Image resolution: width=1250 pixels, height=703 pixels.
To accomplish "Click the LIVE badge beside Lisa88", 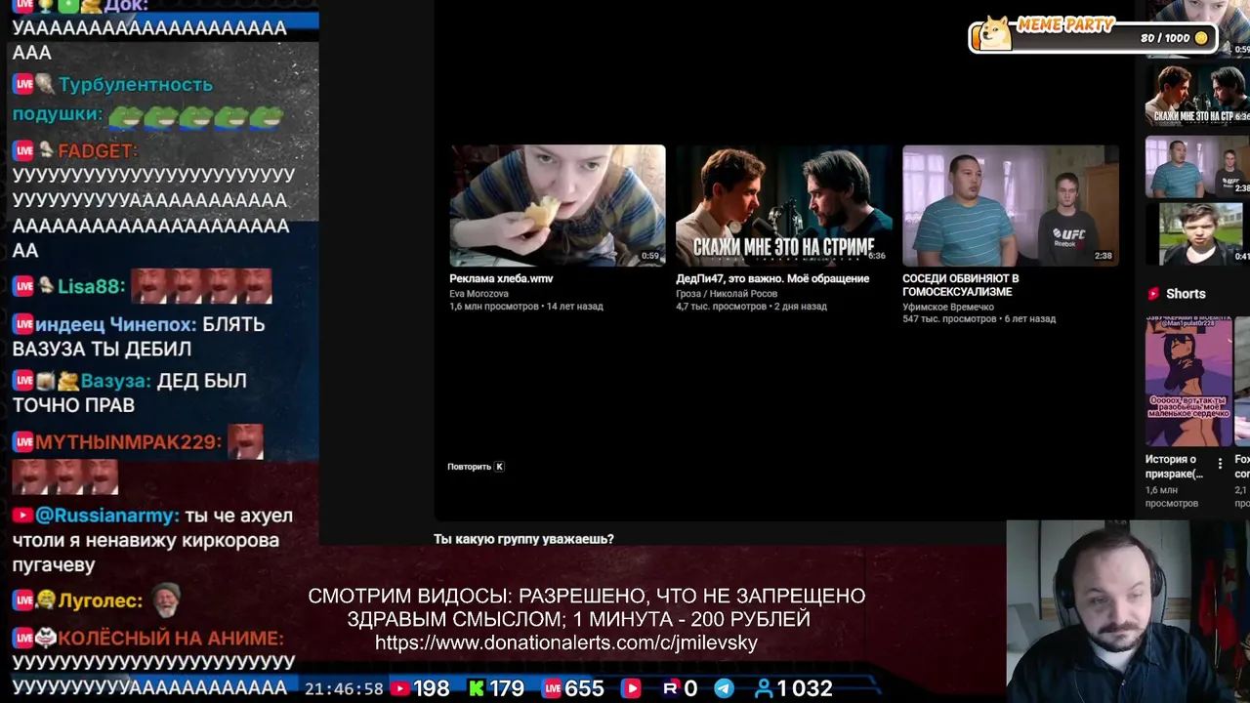I will [23, 286].
